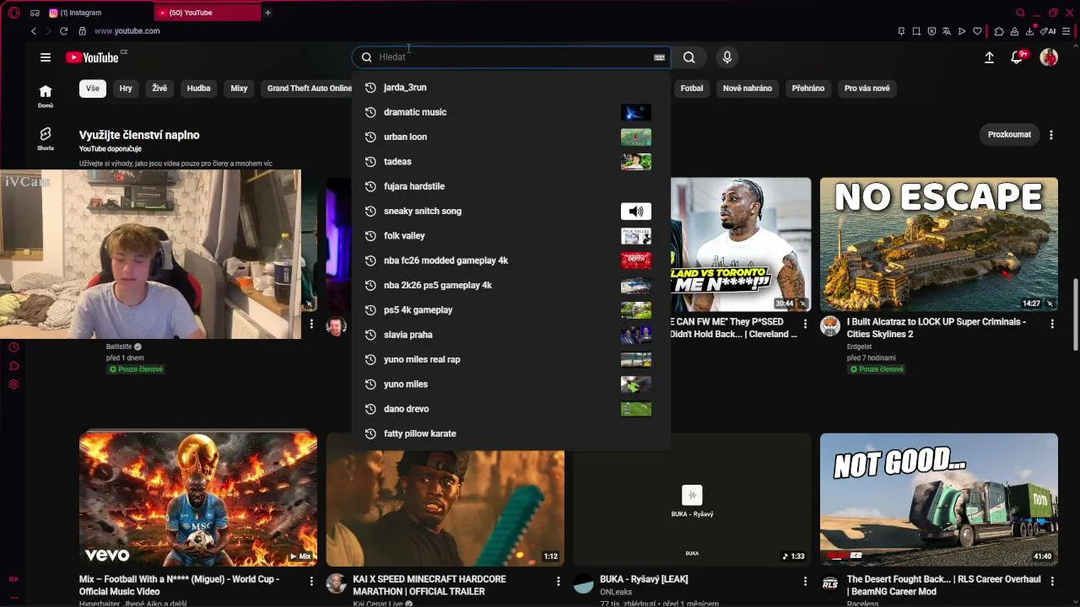The height and width of the screenshot is (607, 1080).
Task: Pick 'jarda_3run' search suggestion
Action: click(511, 88)
